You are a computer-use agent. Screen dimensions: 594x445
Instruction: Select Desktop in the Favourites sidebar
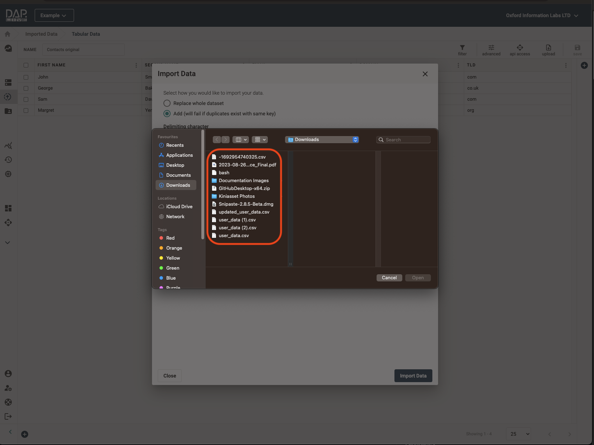175,165
